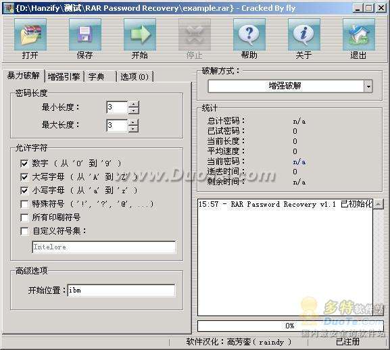Click the 保存 floppy disk icon
This screenshot has width=390, height=350.
85,35
